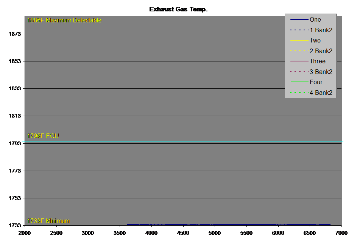Select the "Three" legend entry text
The image size is (357, 245).
(x=317, y=61)
